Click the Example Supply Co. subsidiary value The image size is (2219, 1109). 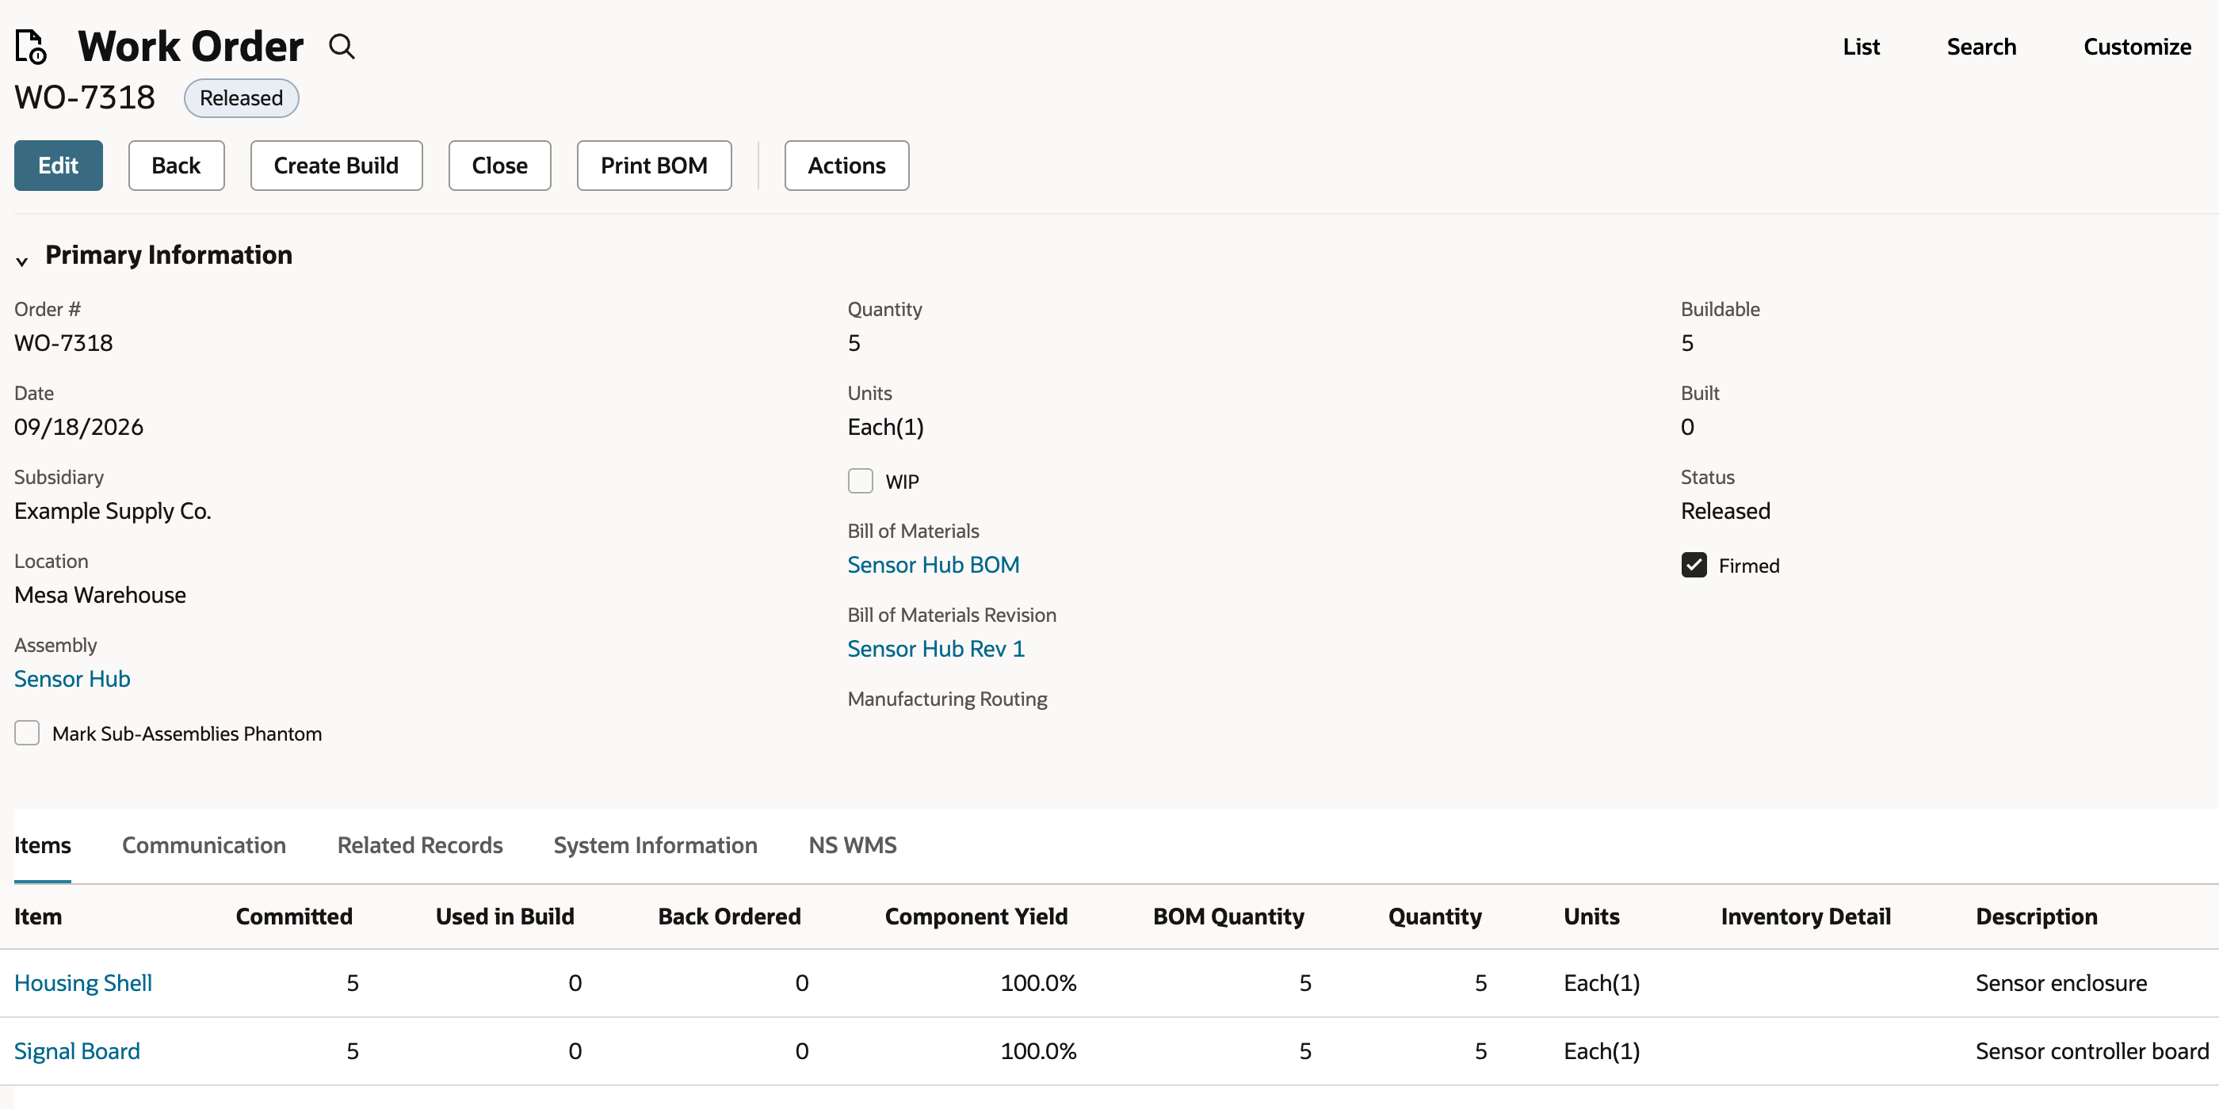[x=113, y=511]
